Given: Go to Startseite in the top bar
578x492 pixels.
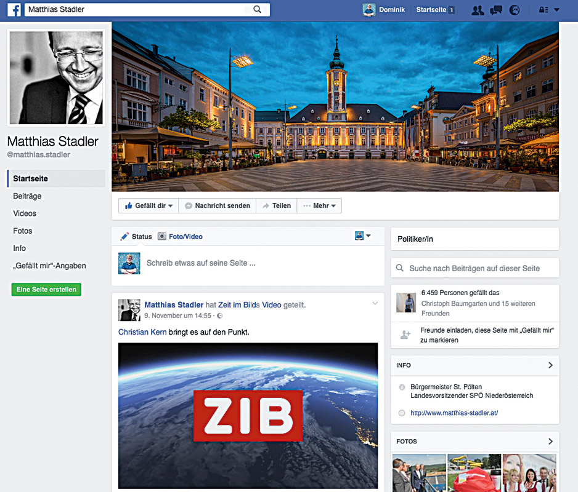Looking at the screenshot, I should [431, 10].
